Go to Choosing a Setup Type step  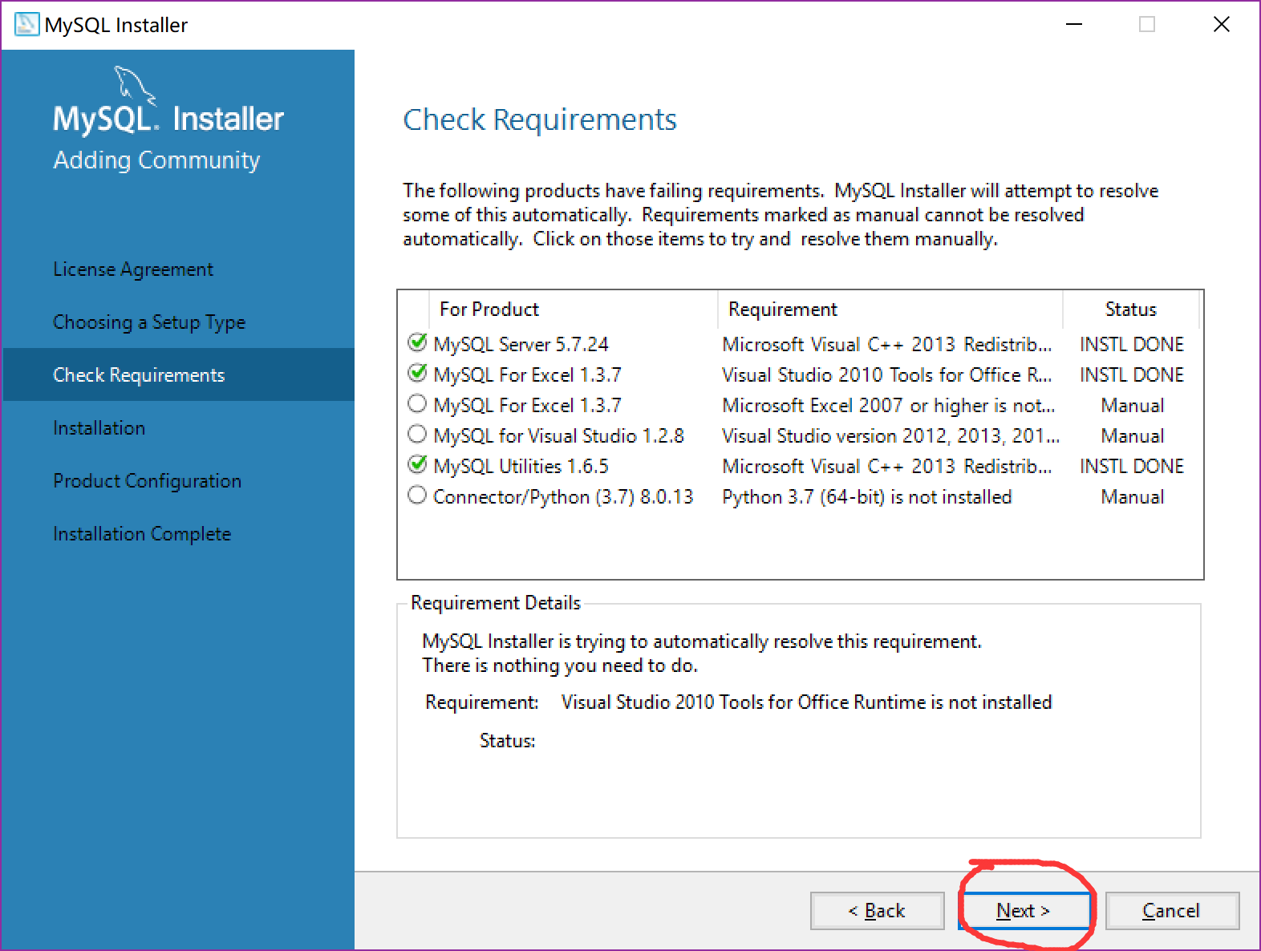pos(149,322)
